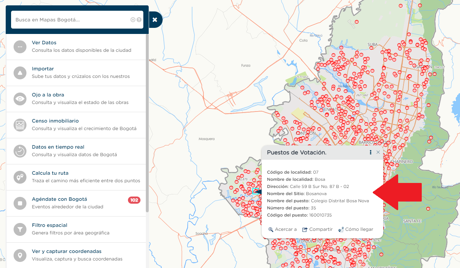Select the Agéndate con Bogotá 102 events badge
The width and height of the screenshot is (460, 268).
(x=134, y=200)
